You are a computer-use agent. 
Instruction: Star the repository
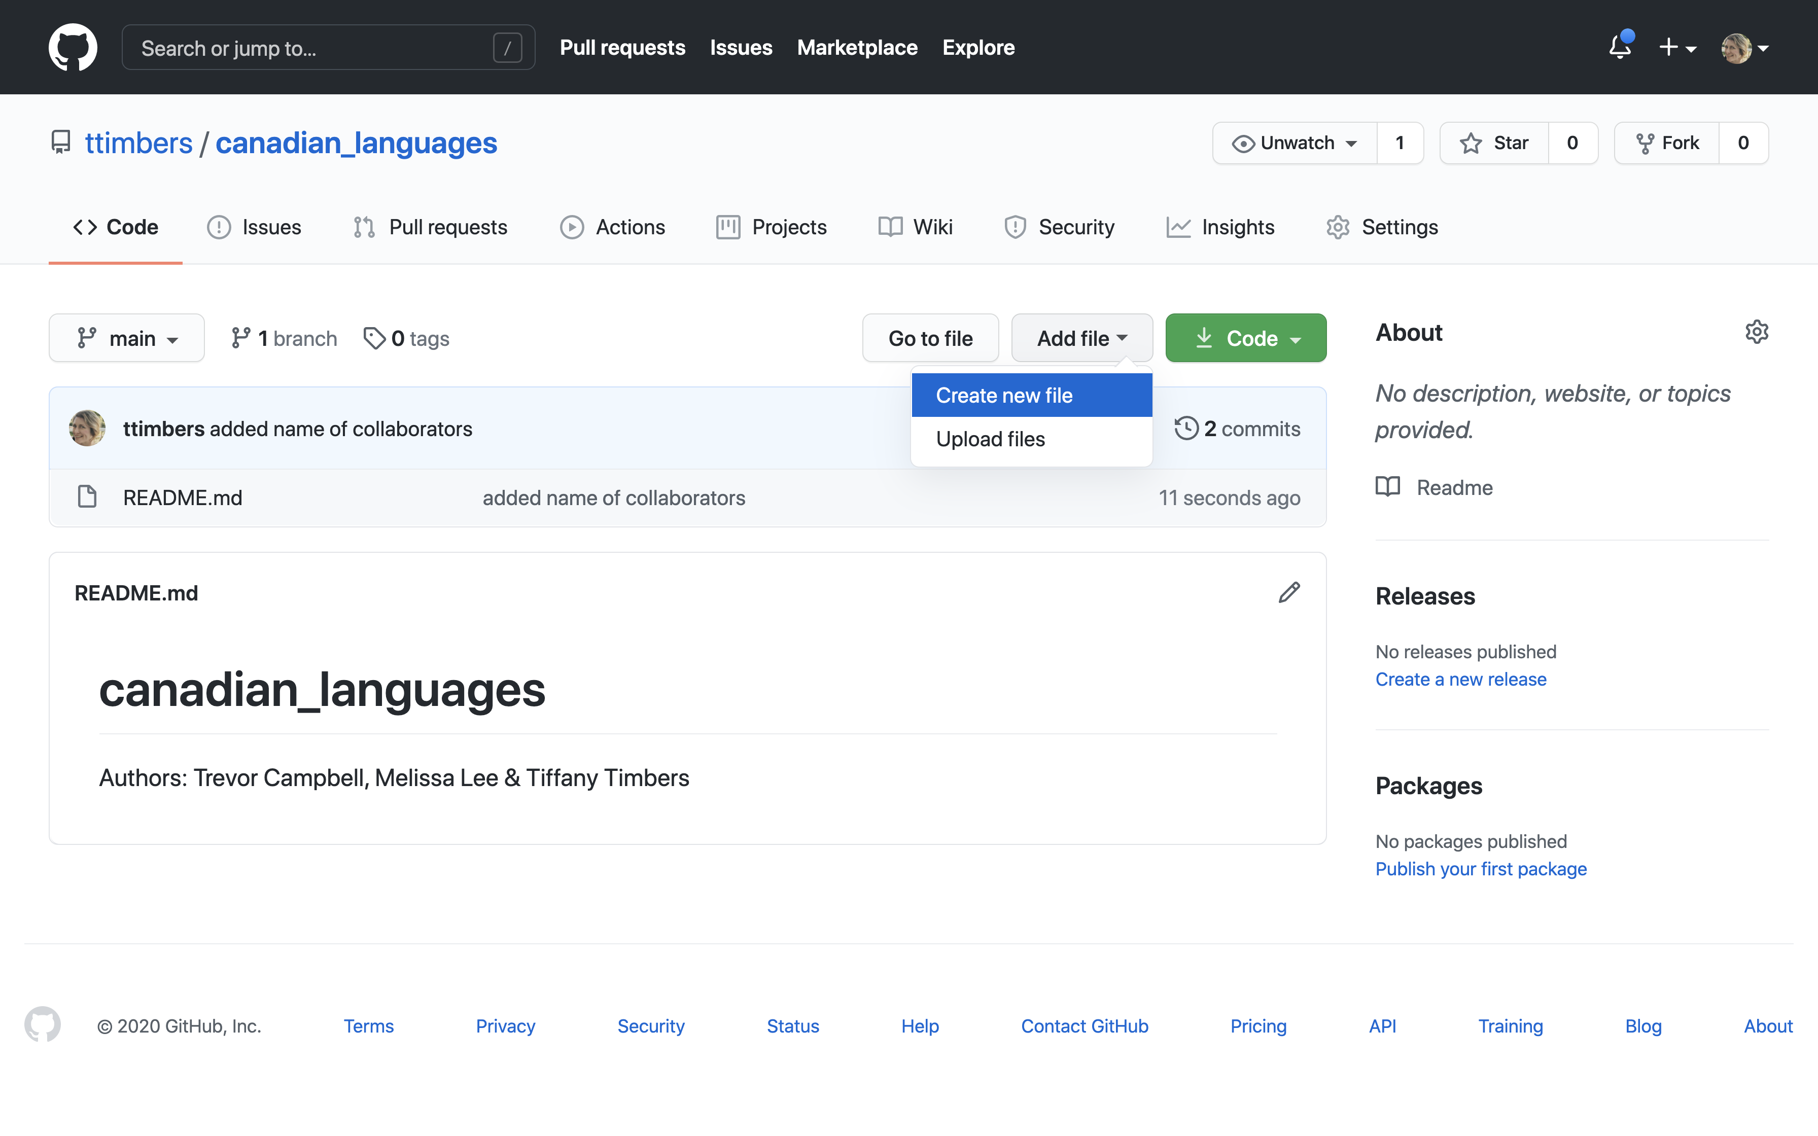pyautogui.click(x=1493, y=143)
